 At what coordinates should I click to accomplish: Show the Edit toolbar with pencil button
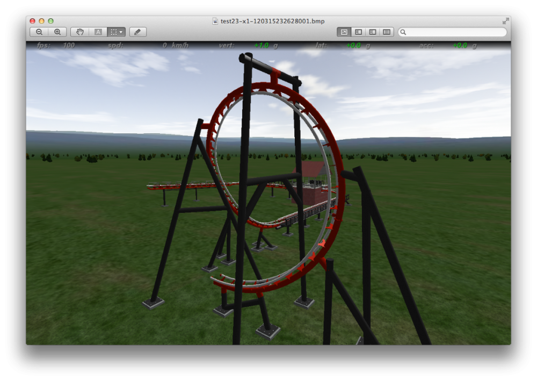point(137,32)
